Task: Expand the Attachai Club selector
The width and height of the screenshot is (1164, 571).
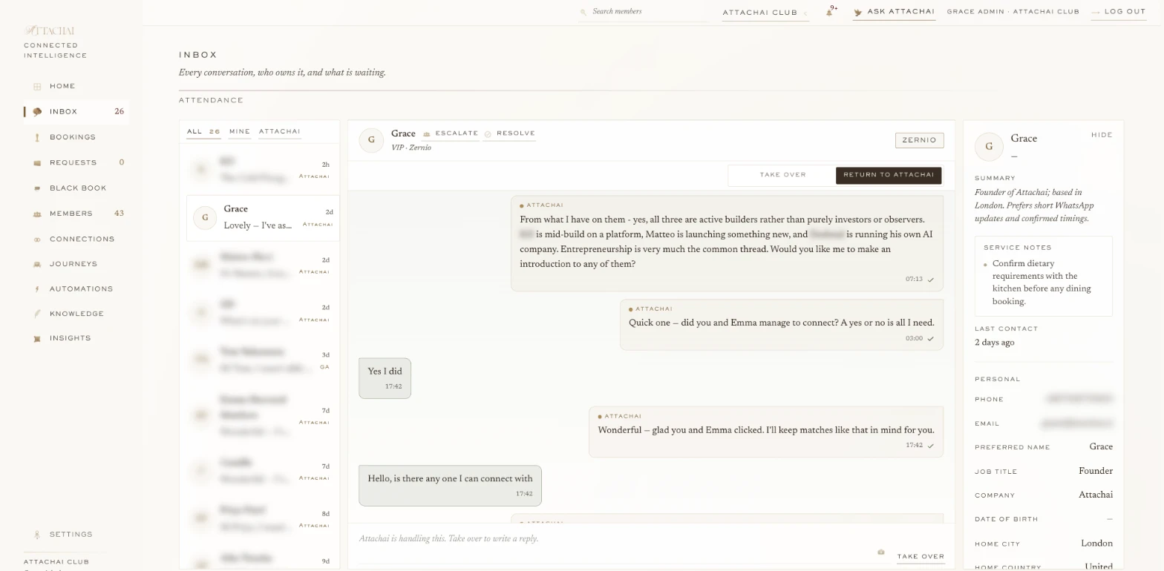Action: point(765,13)
